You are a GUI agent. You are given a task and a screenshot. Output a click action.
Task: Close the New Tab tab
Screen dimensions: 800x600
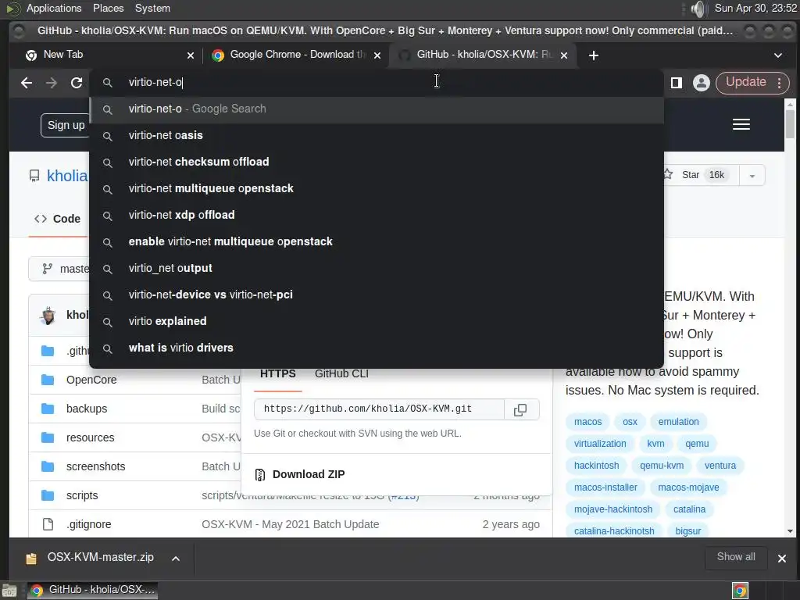(x=191, y=55)
